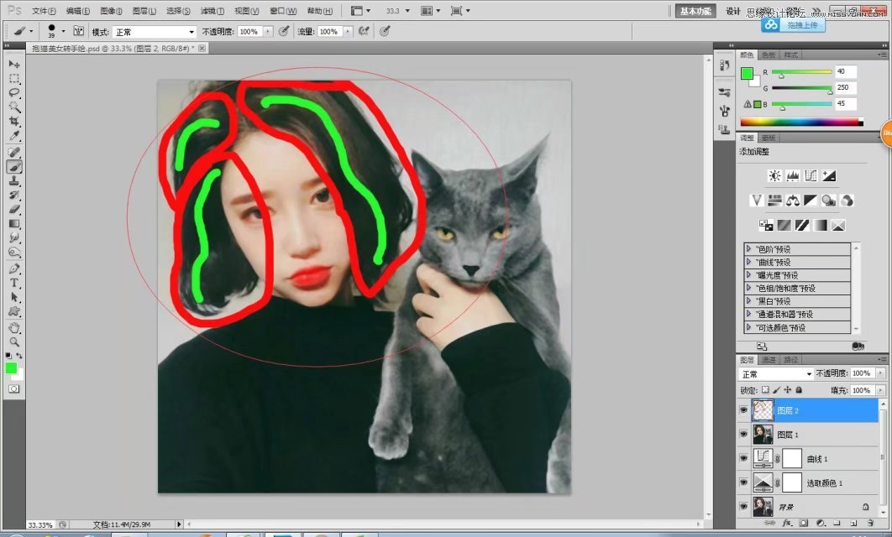Expand the "色阶"预设 list
Screen dimensions: 892x537
[749, 249]
